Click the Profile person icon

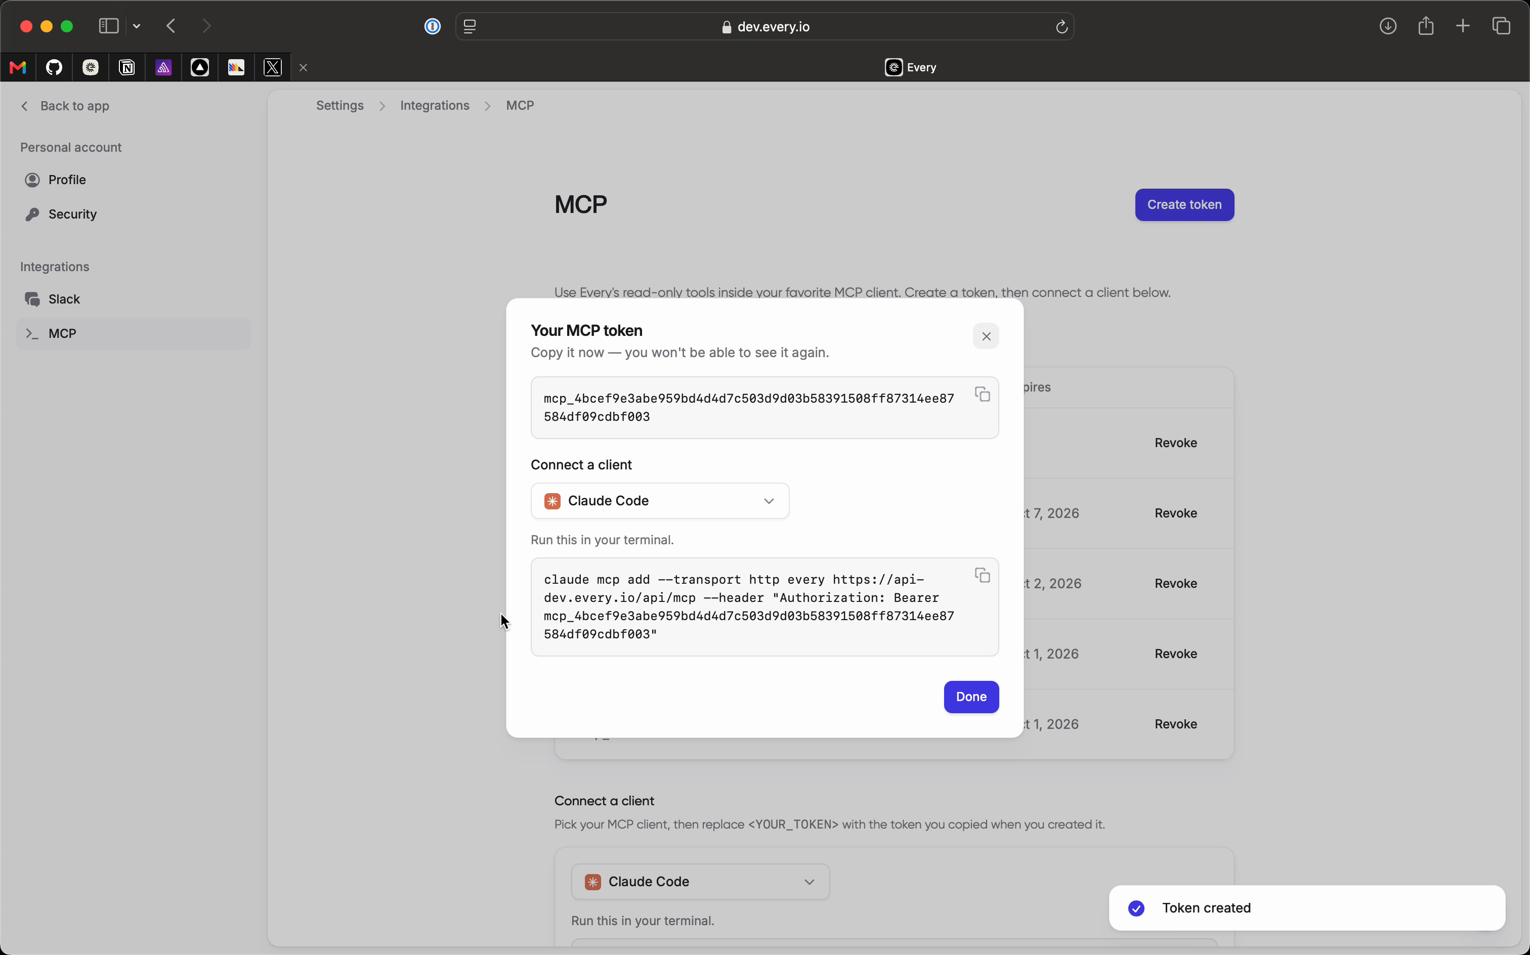32,180
